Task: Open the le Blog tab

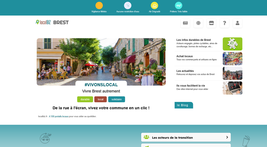Action: click(183, 105)
